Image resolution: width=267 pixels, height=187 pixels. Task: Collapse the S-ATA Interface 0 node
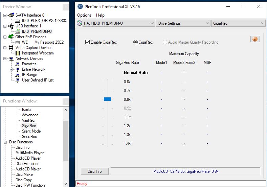[x=5, y=15]
